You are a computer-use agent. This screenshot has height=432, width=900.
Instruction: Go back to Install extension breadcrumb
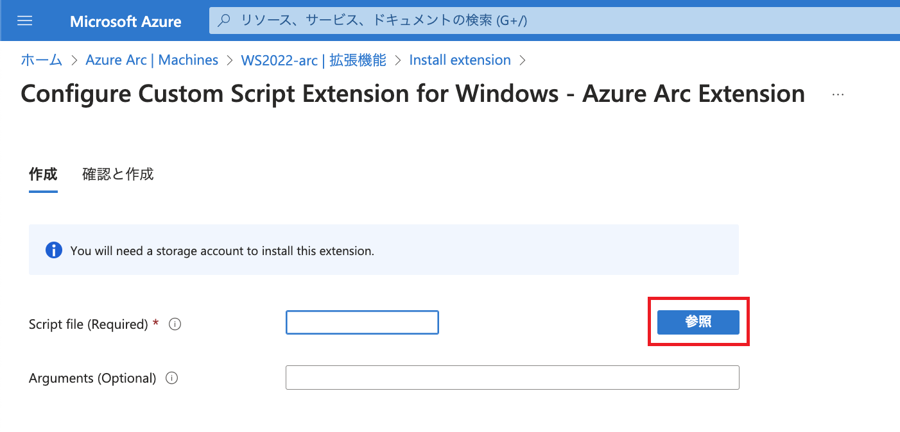[460, 60]
